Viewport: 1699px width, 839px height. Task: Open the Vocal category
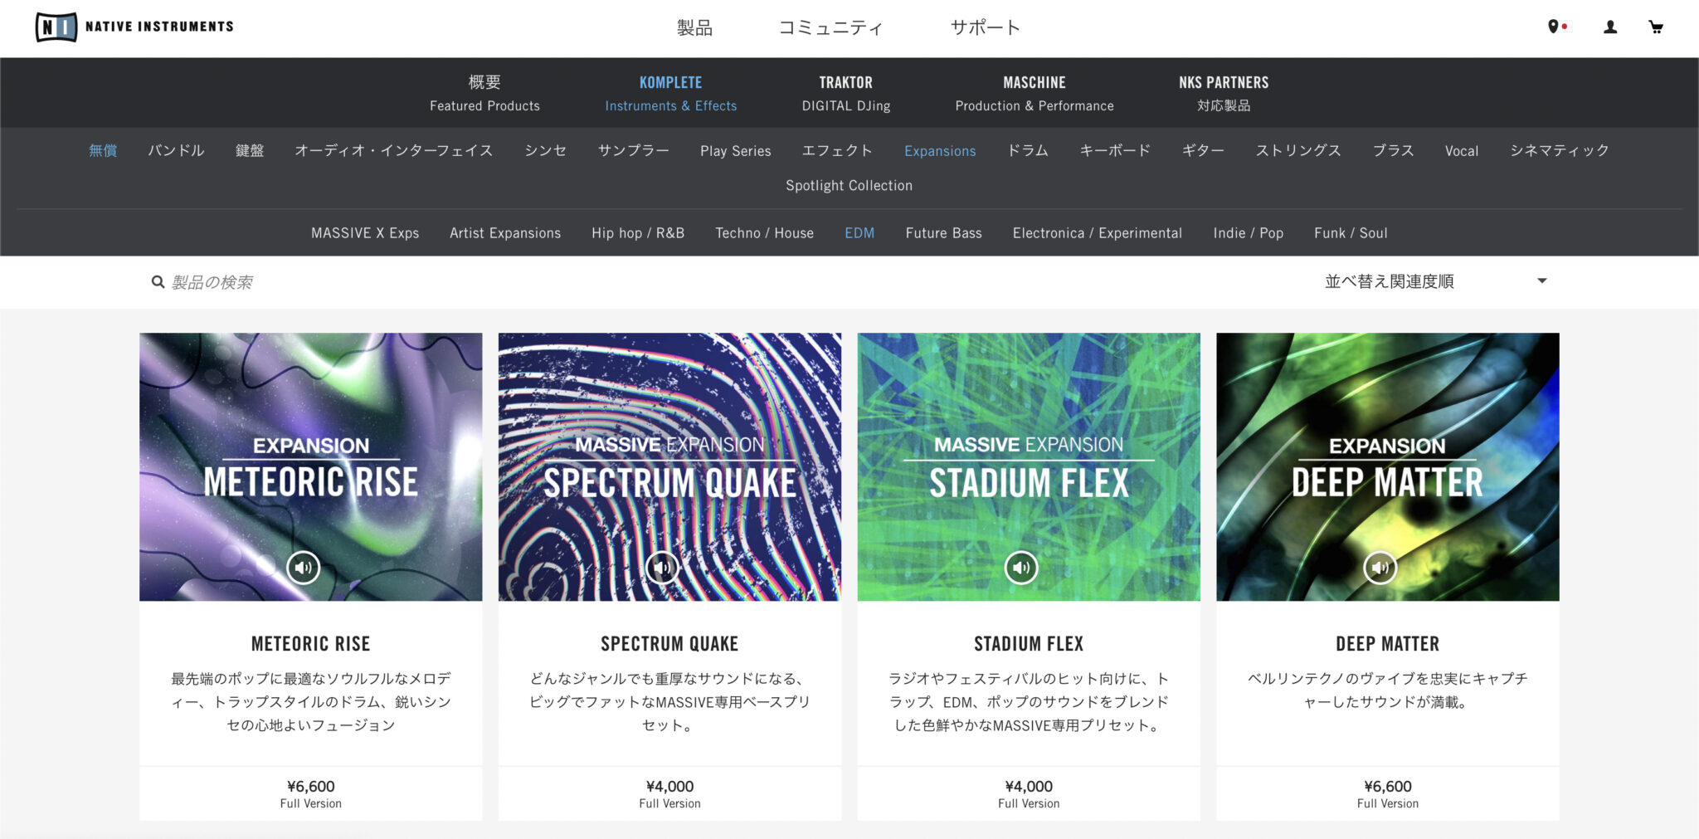pyautogui.click(x=1462, y=151)
